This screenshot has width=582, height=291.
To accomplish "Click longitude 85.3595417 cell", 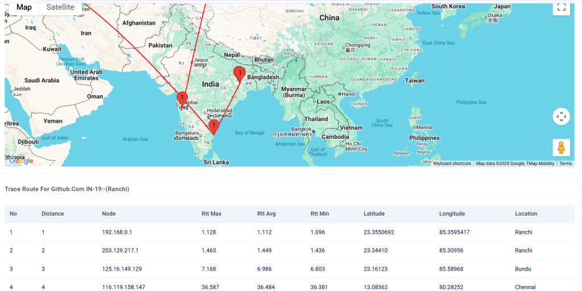I will click(455, 232).
